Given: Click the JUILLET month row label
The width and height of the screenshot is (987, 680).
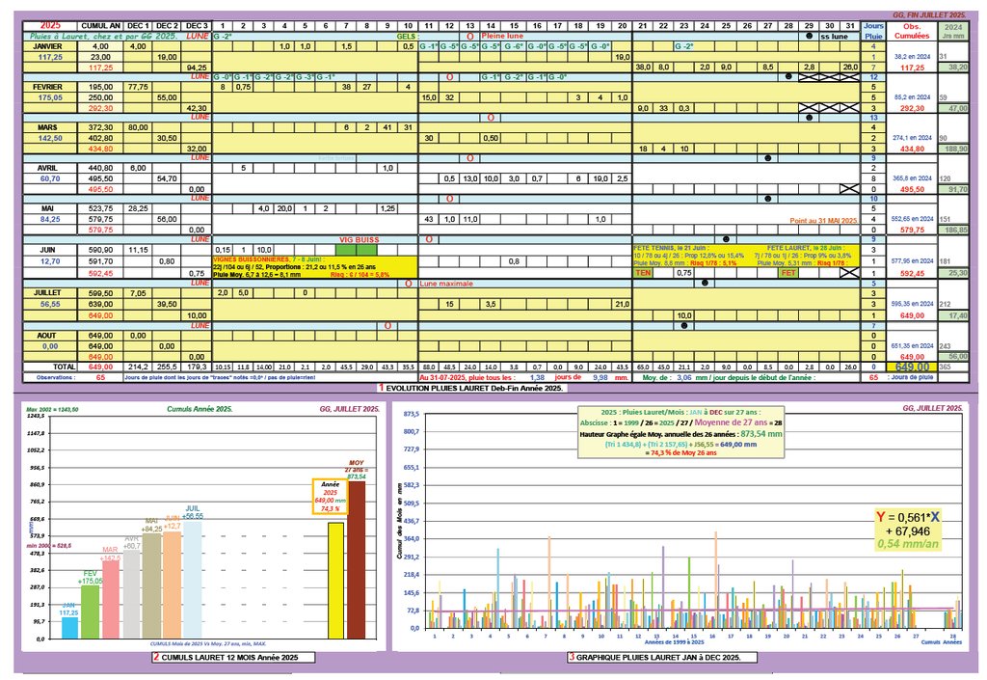Looking at the screenshot, I should [x=48, y=293].
